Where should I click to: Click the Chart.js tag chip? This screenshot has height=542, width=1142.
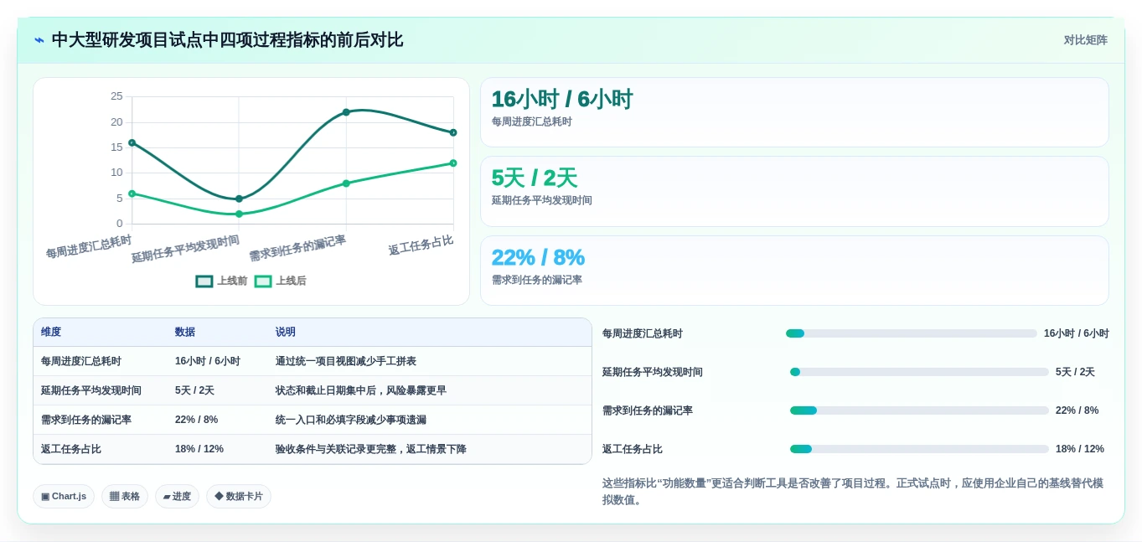coord(64,496)
